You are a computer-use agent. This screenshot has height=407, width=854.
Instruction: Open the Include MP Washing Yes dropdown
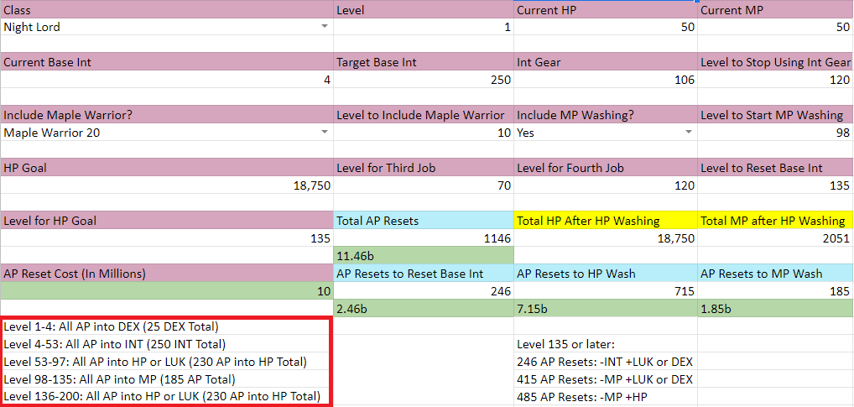click(x=688, y=133)
